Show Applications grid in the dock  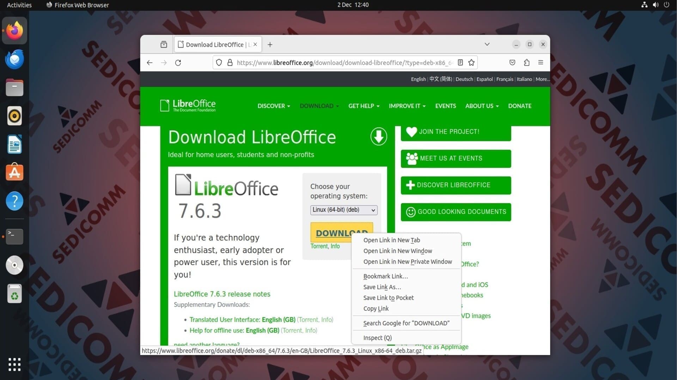click(x=14, y=365)
